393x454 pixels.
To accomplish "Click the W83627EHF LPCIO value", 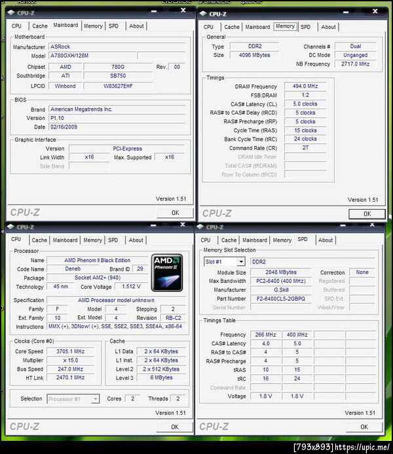I will click(x=118, y=86).
